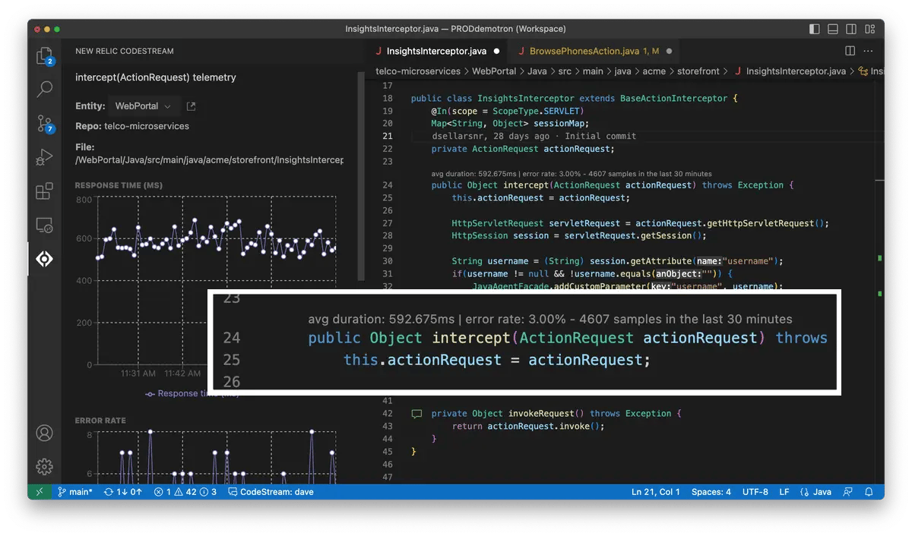Open entity WebPortal in external link
Viewport: 912px width, 536px height.
pyautogui.click(x=191, y=106)
